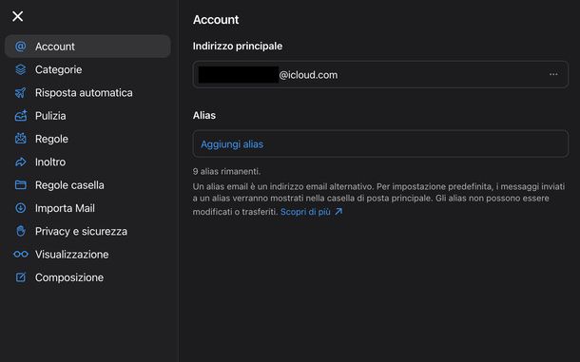Screen dimensions: 580x362
Task: Open the Regole section
Action: point(87,139)
